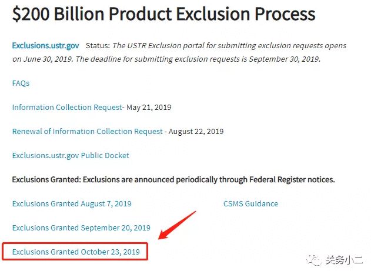Open the Information Collection Request link

67,108
